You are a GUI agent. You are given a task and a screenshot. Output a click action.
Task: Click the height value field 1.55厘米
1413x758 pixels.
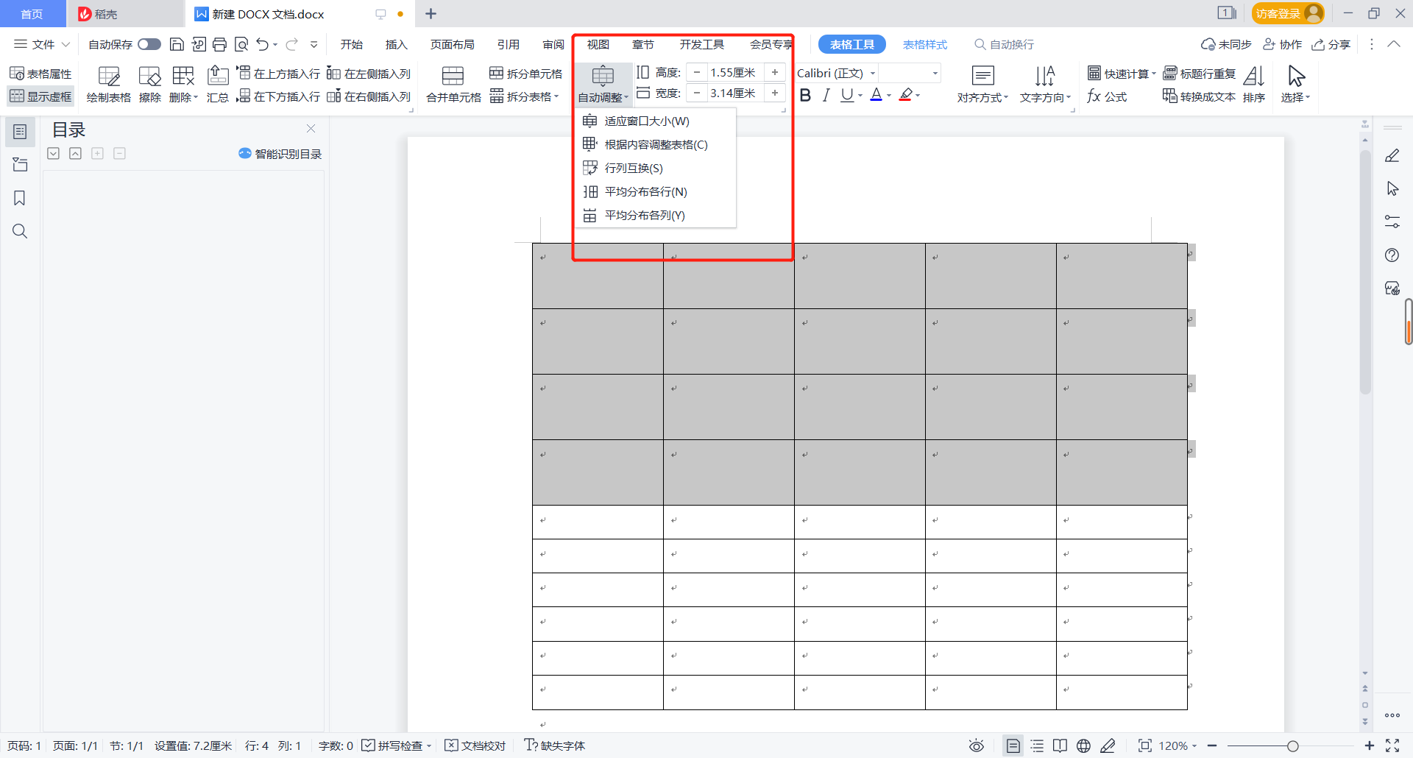736,72
